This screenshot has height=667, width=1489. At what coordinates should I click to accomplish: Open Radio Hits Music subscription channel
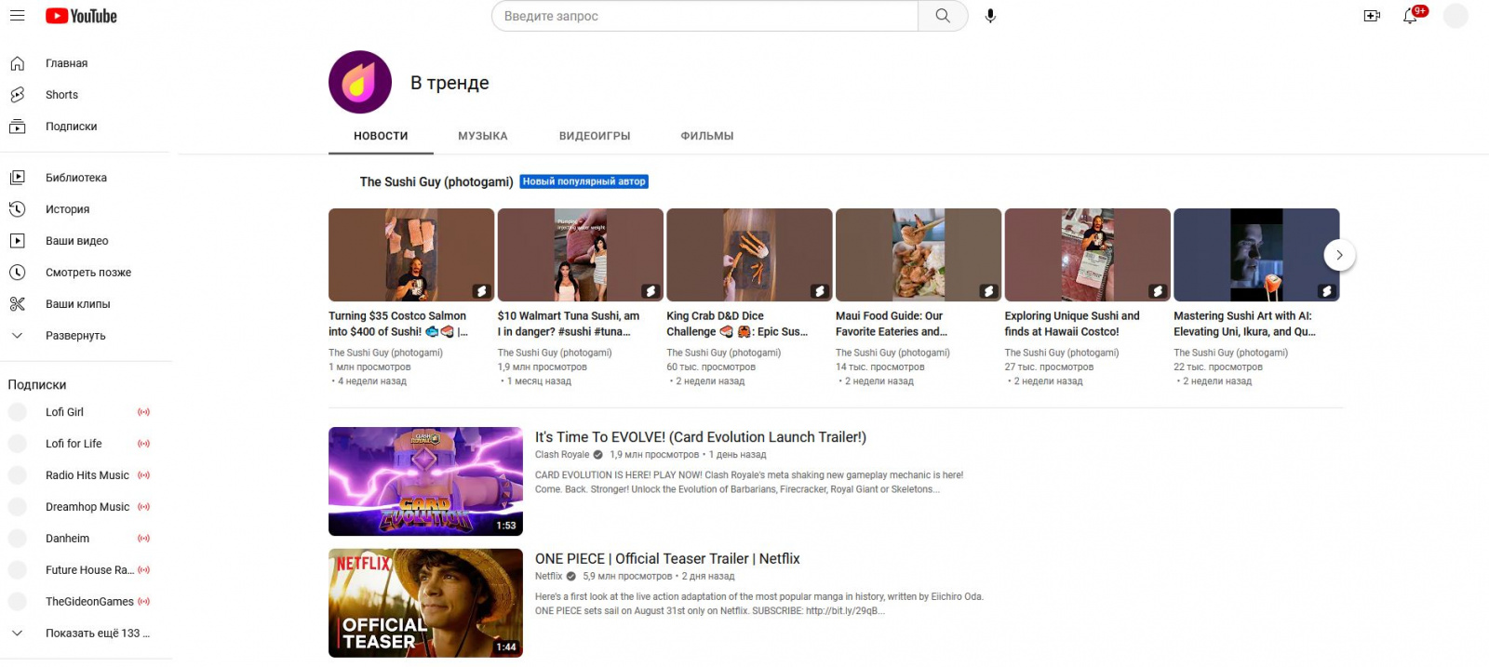pos(86,475)
